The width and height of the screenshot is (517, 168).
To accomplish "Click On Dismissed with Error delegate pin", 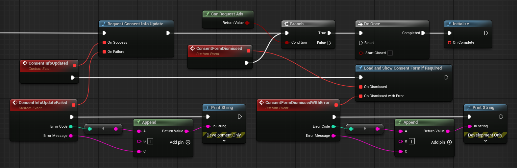I will [361, 96].
